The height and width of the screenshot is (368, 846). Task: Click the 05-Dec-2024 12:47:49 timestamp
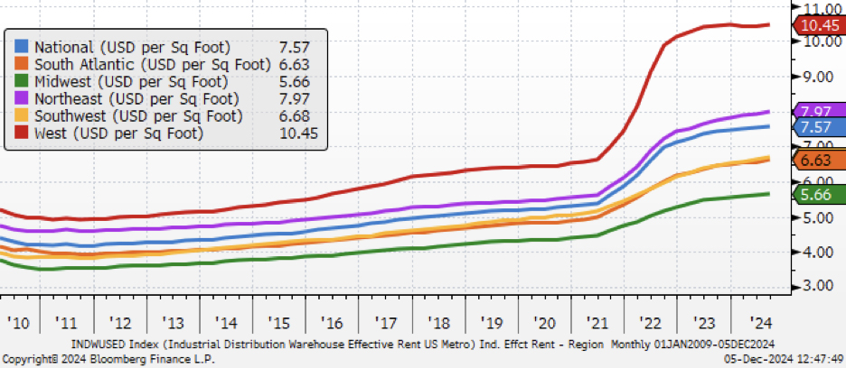click(x=785, y=357)
